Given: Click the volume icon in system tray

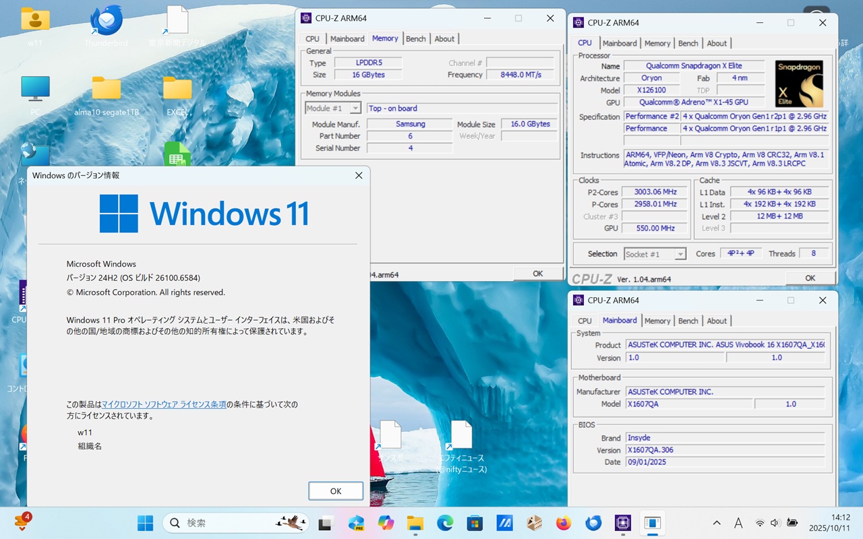Looking at the screenshot, I should (x=775, y=523).
